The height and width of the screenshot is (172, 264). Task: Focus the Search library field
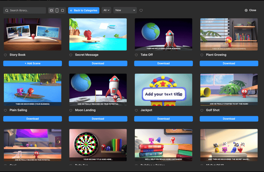click(25, 10)
